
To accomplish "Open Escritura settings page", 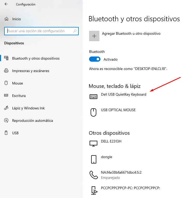I will 19,96.
